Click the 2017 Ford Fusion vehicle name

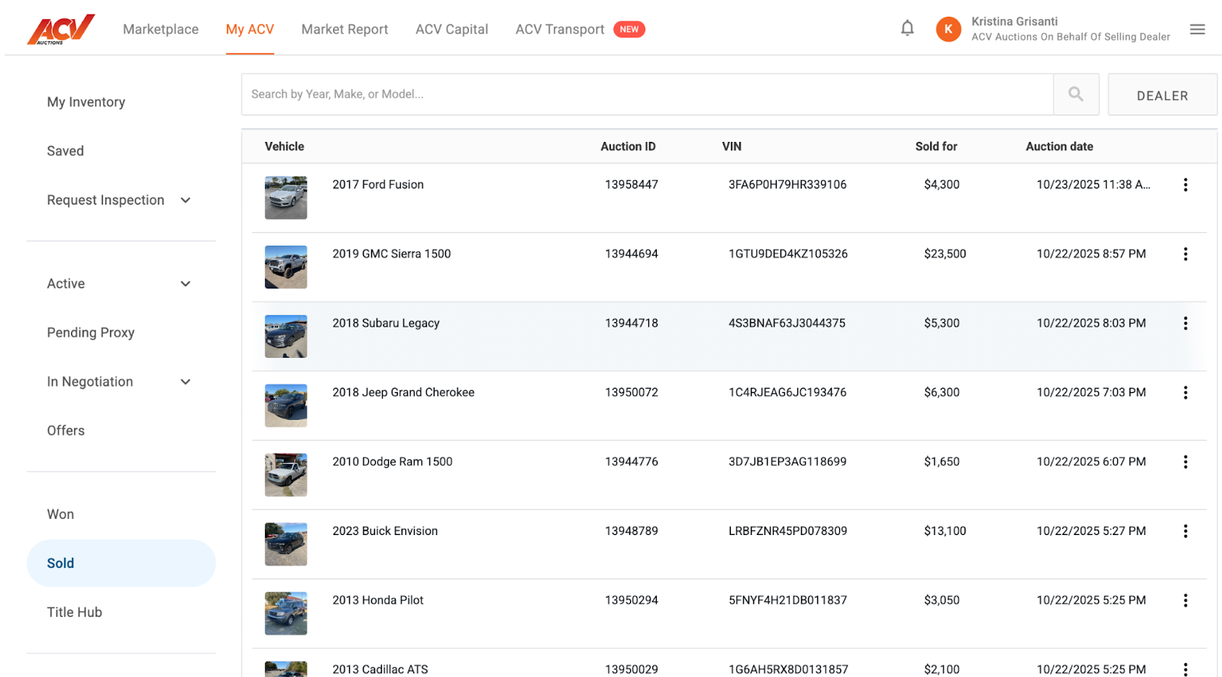(x=378, y=185)
